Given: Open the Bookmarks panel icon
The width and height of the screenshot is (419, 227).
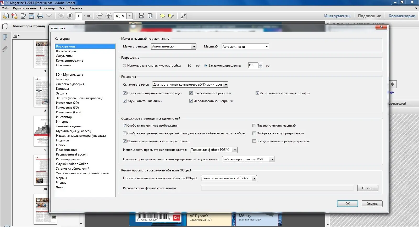Looking at the screenshot, I should coord(5,38).
